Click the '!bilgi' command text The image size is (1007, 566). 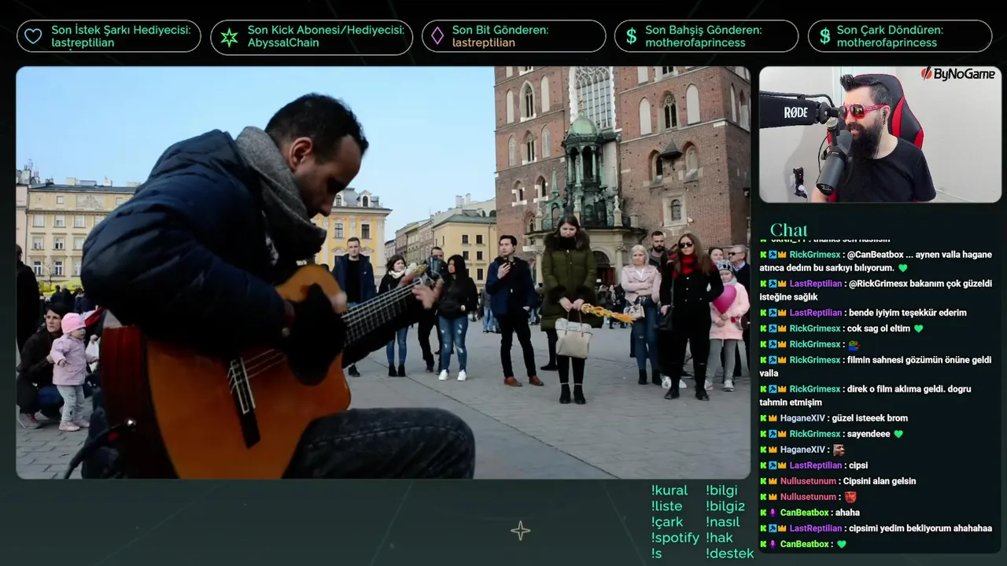tap(721, 491)
